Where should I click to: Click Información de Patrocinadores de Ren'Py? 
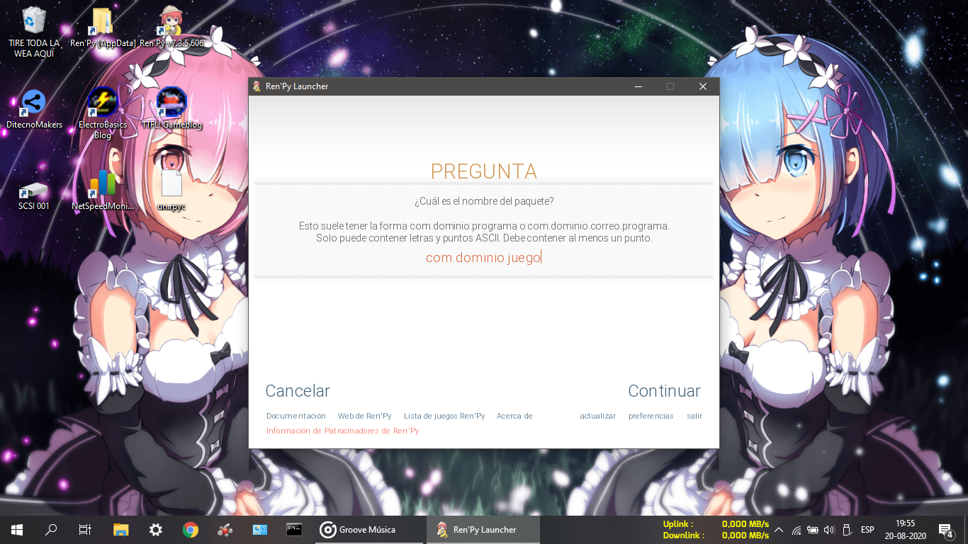343,431
